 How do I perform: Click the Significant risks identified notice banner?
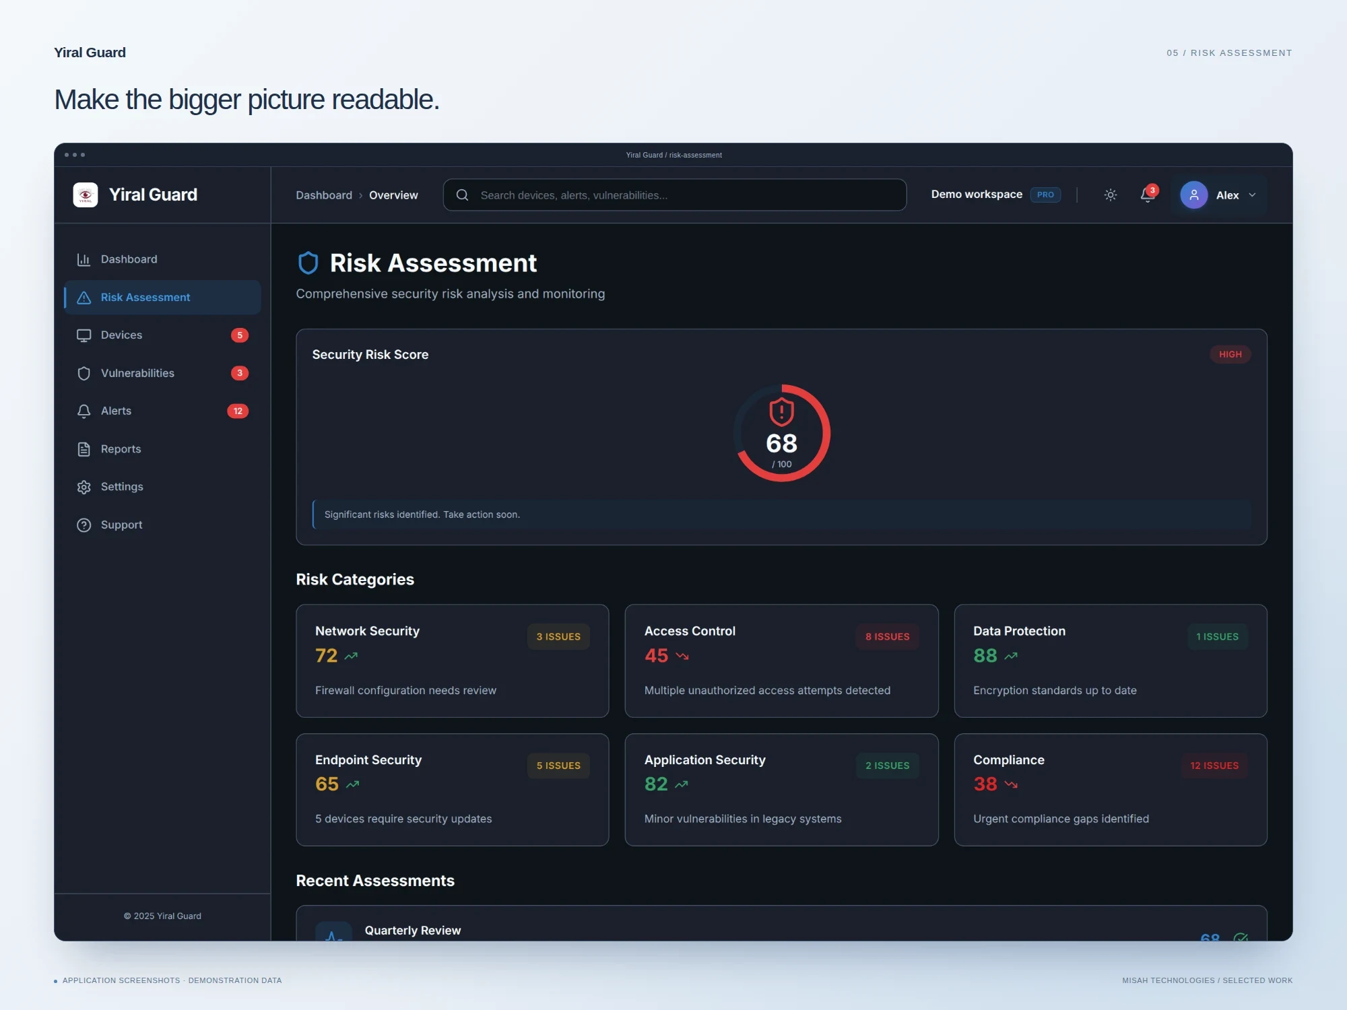coord(781,514)
